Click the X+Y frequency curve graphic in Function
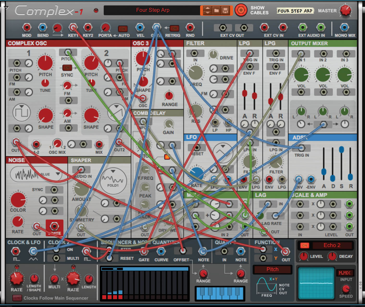The width and height of the screenshot is (365, 307). click(x=267, y=285)
